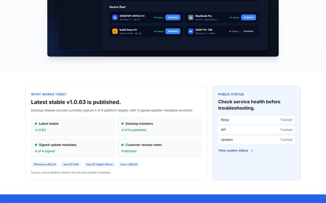The image size is (326, 203).
Task: Connect to offline SHOP-PC-100
Action: (248, 31)
